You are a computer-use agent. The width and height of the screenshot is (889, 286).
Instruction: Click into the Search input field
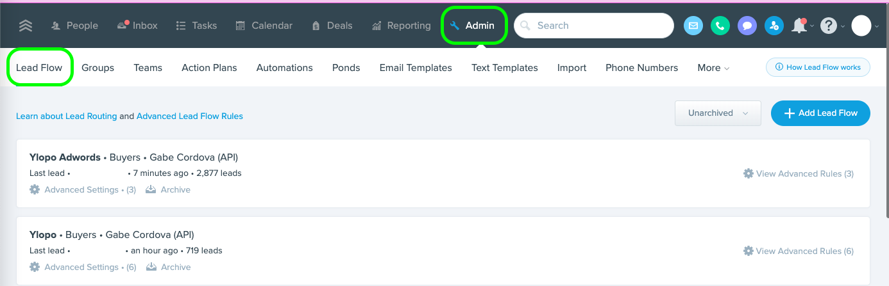click(x=600, y=26)
